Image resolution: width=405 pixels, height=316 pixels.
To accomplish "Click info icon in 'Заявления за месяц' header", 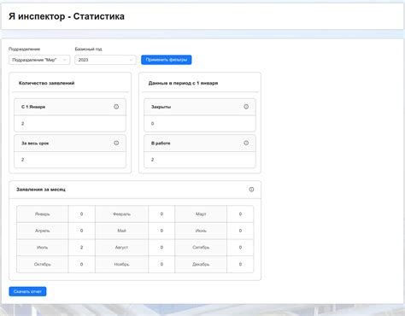I will coord(251,190).
